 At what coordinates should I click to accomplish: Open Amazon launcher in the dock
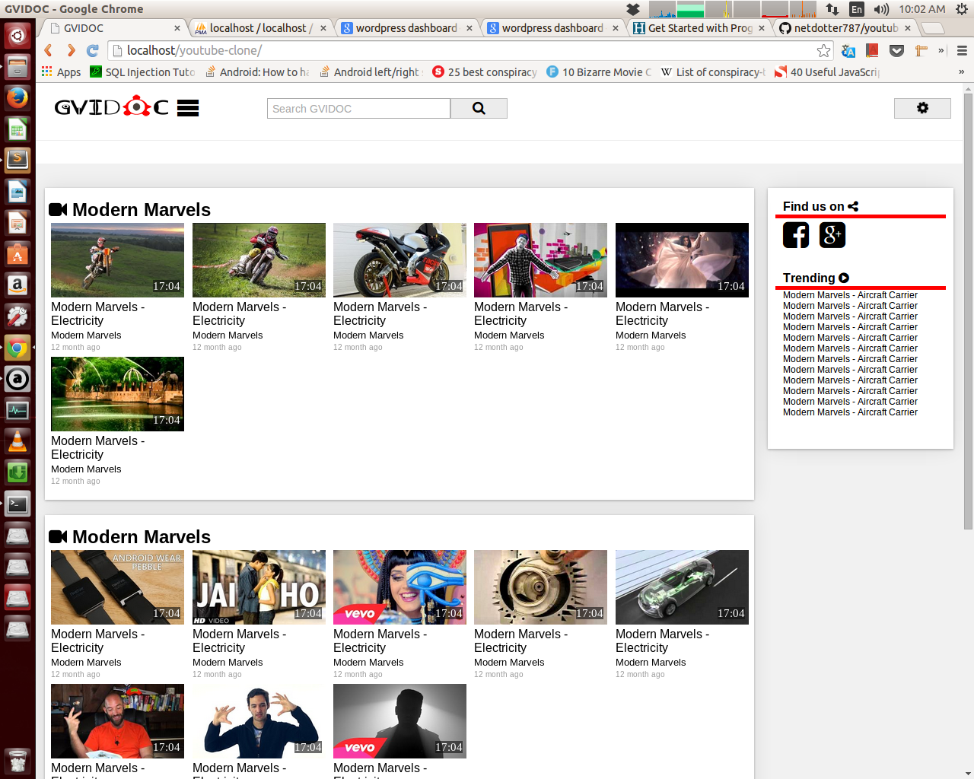pos(18,285)
